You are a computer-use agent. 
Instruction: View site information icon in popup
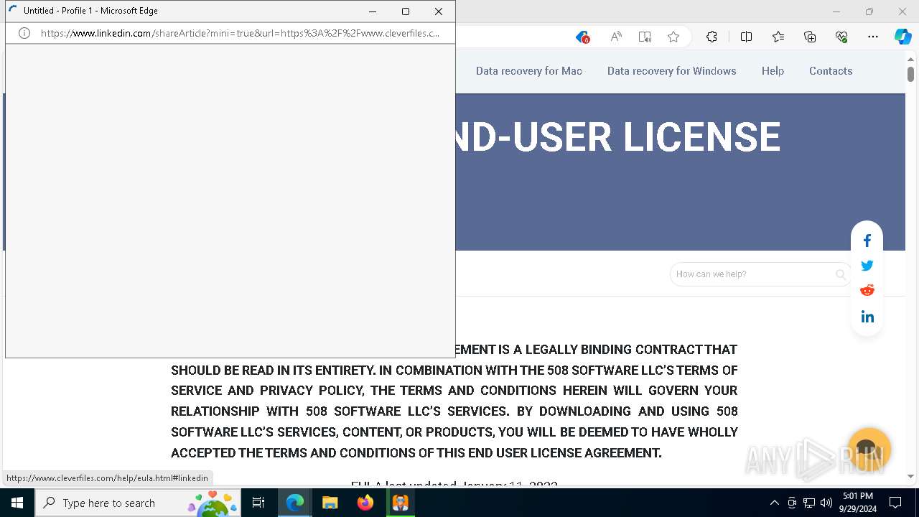(24, 33)
